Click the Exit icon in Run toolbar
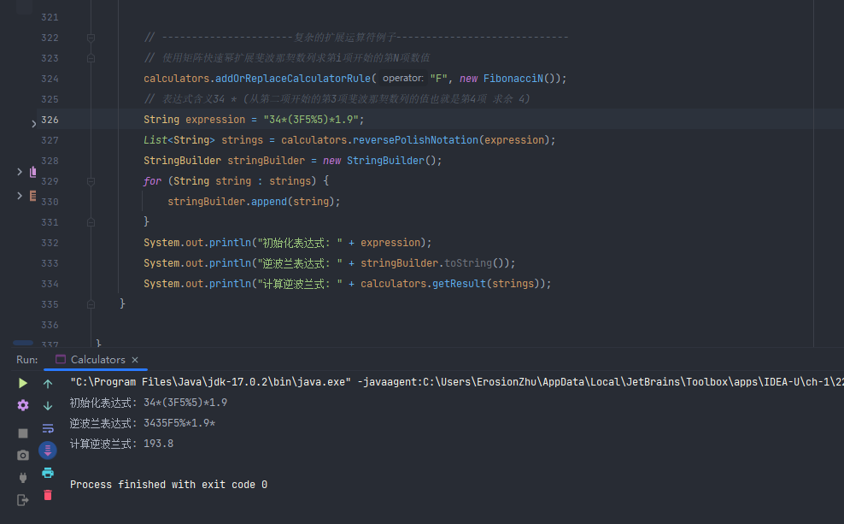This screenshot has width=844, height=524. [23, 500]
